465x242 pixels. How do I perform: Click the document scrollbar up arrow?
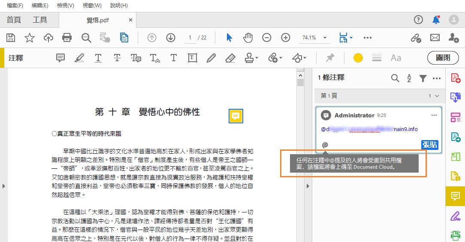[300, 75]
